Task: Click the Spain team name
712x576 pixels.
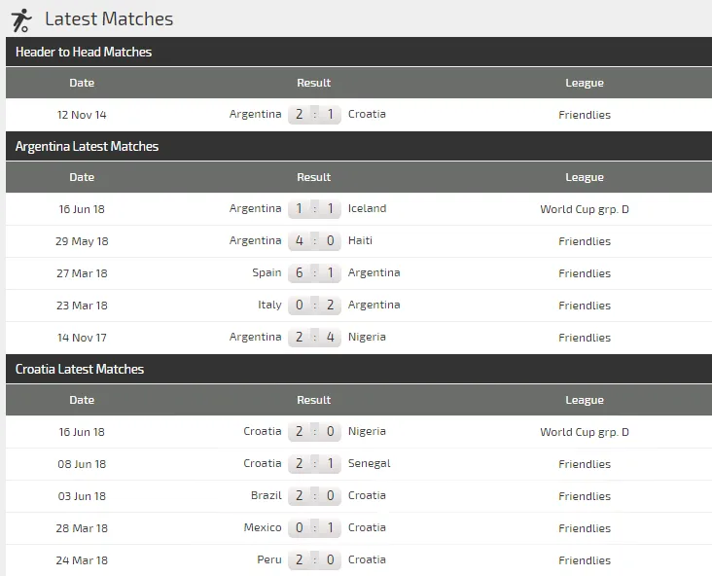Action: pos(267,272)
